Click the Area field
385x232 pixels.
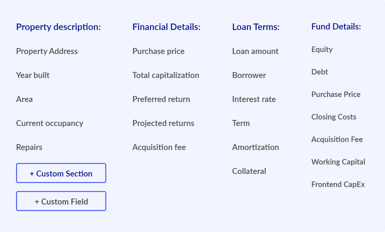(x=24, y=99)
